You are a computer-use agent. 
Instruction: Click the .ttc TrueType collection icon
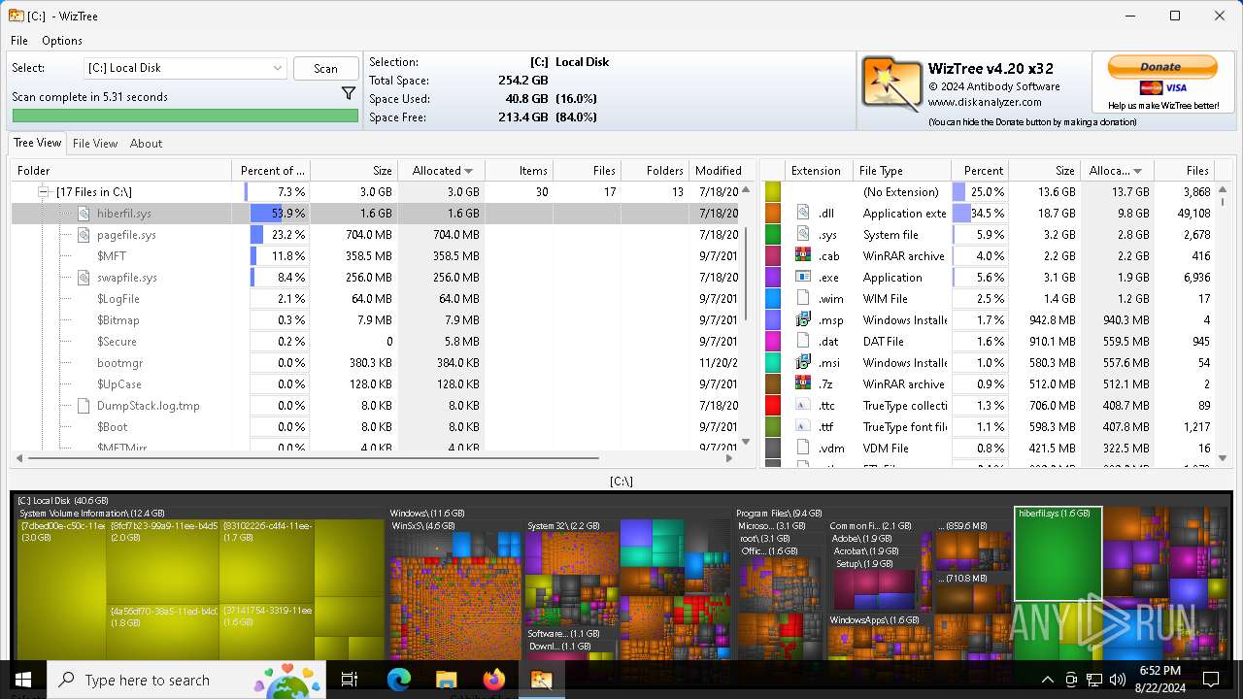pos(803,405)
